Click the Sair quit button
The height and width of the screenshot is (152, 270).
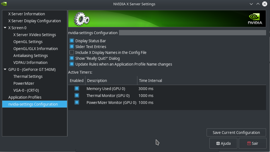click(253, 143)
